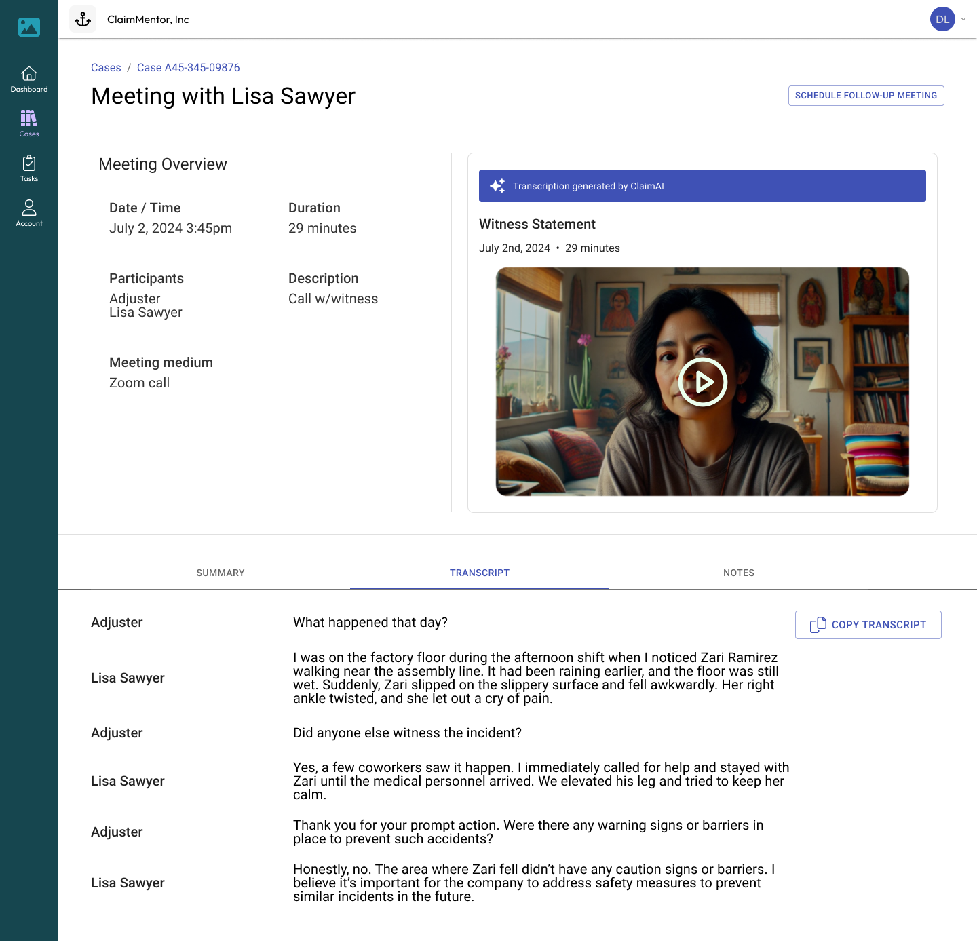977x941 pixels.
Task: Click Schedule Follow-up Meeting
Action: [x=866, y=95]
